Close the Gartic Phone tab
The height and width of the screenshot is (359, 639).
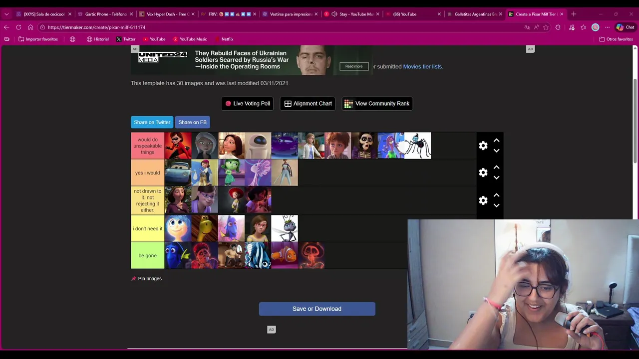131,14
